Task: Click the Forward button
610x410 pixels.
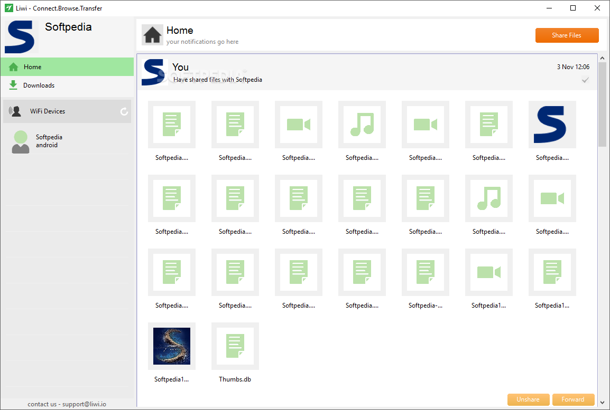Action: click(573, 399)
